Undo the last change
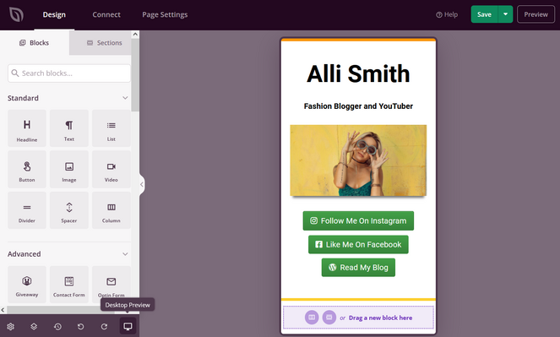 (81, 326)
